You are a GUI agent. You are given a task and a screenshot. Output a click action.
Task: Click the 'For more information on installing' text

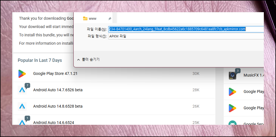[x=46, y=43]
